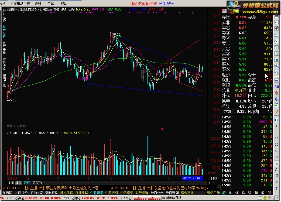Image resolution: width=281 pixels, height=202 pixels.
Task: Open the 综合资讯 tab
Action: (187, 193)
